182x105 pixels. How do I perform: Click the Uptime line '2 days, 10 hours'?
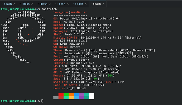tap(81, 28)
